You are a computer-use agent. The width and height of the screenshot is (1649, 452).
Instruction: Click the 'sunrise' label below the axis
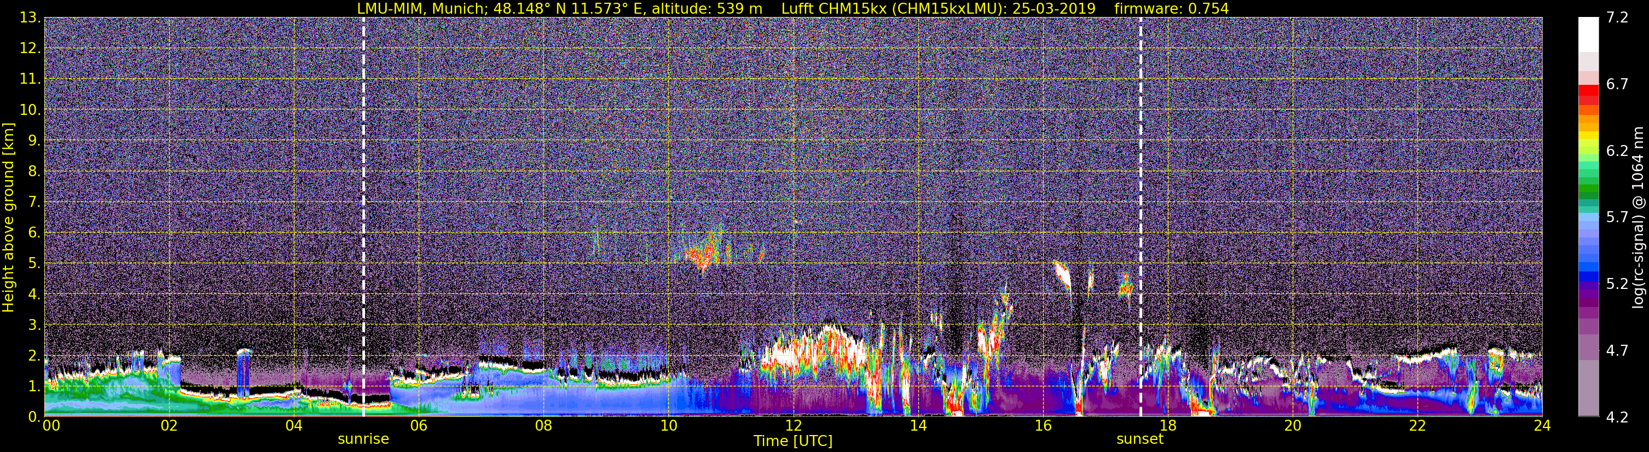pyautogui.click(x=363, y=439)
